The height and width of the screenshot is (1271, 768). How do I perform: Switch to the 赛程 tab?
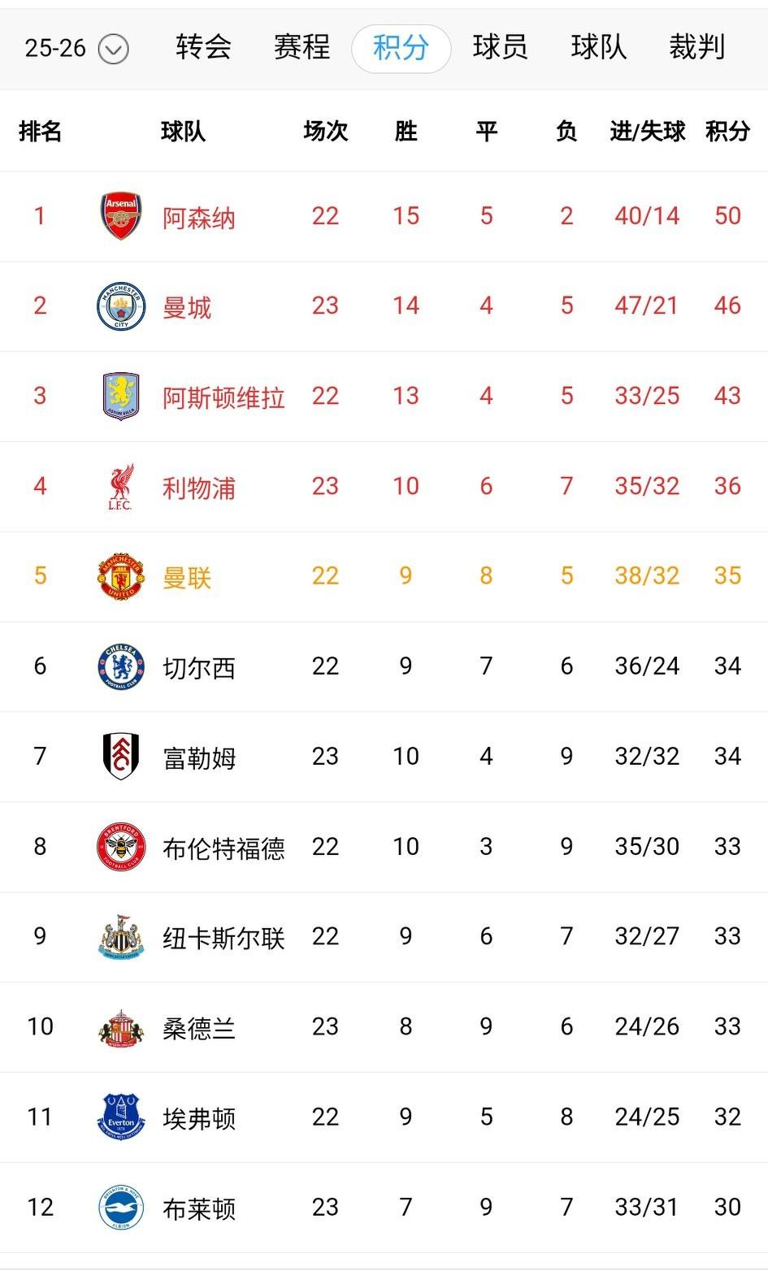pos(302,47)
